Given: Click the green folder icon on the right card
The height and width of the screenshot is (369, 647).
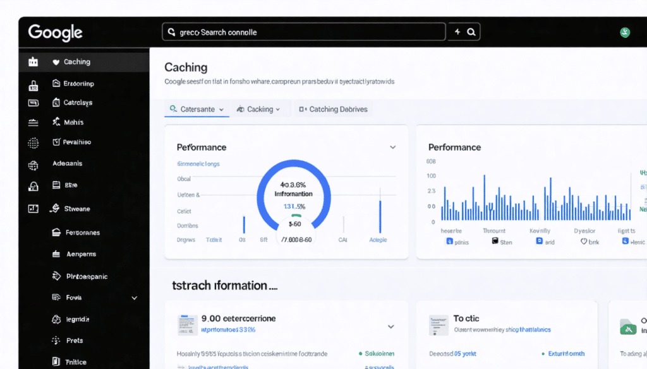Looking at the screenshot, I should [628, 327].
